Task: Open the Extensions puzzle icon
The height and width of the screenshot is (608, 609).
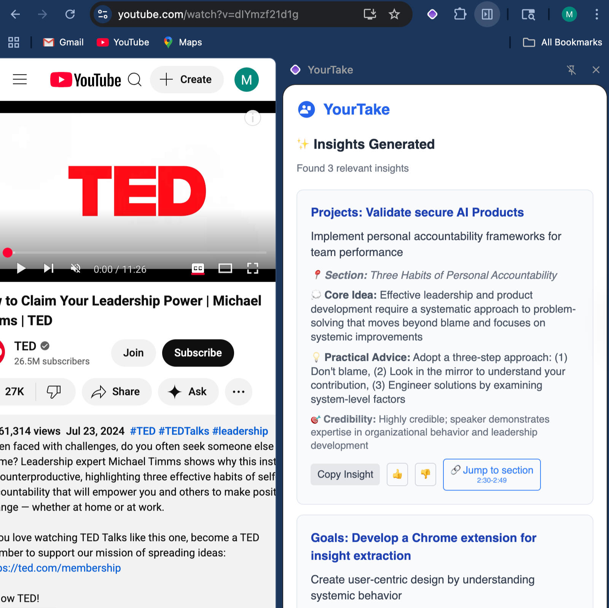Action: click(x=460, y=14)
